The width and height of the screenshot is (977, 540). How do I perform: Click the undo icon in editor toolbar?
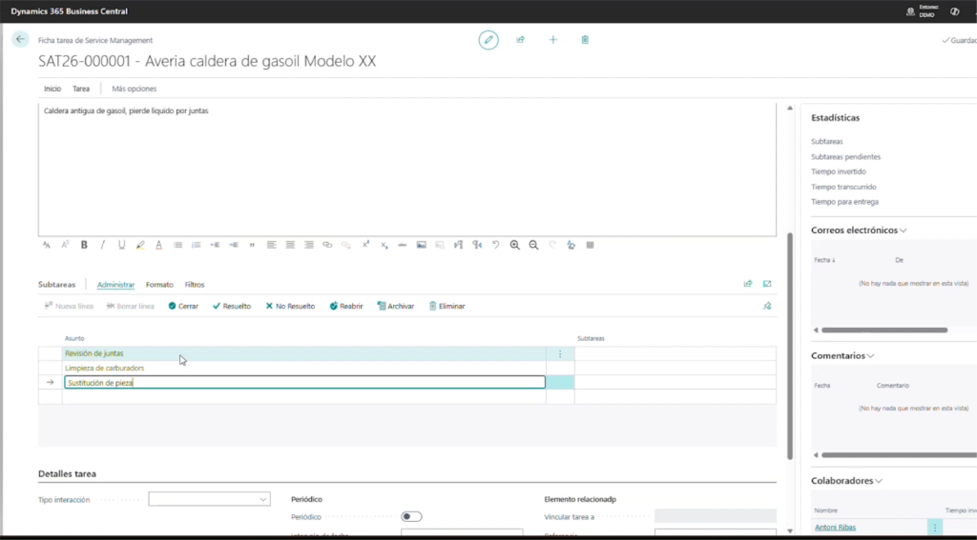pyautogui.click(x=496, y=245)
